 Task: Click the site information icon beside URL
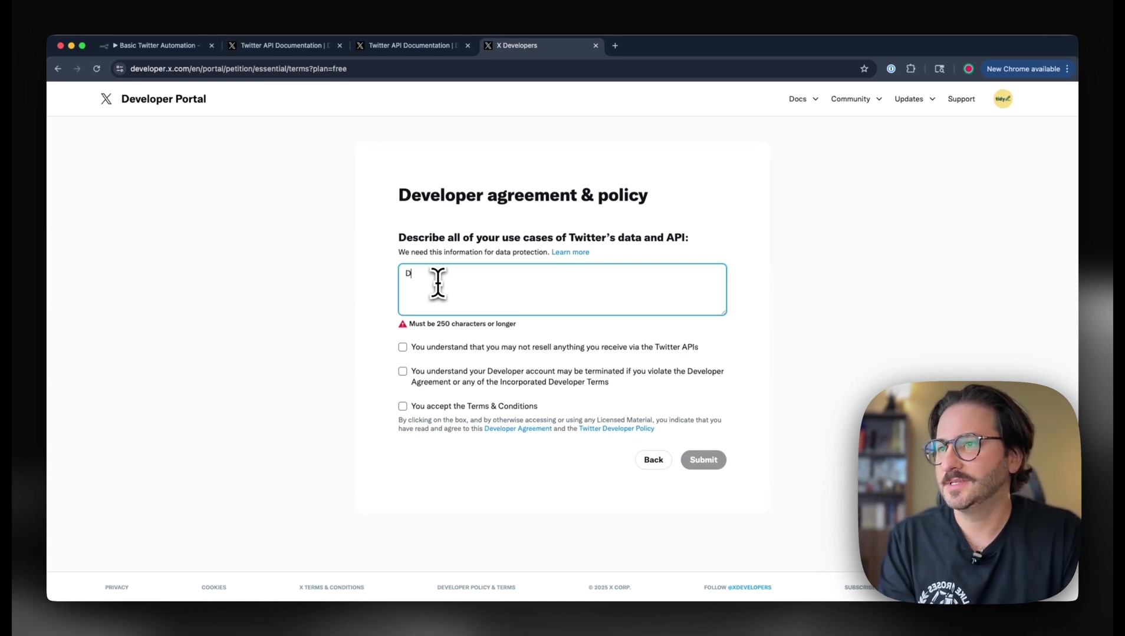[x=120, y=69]
